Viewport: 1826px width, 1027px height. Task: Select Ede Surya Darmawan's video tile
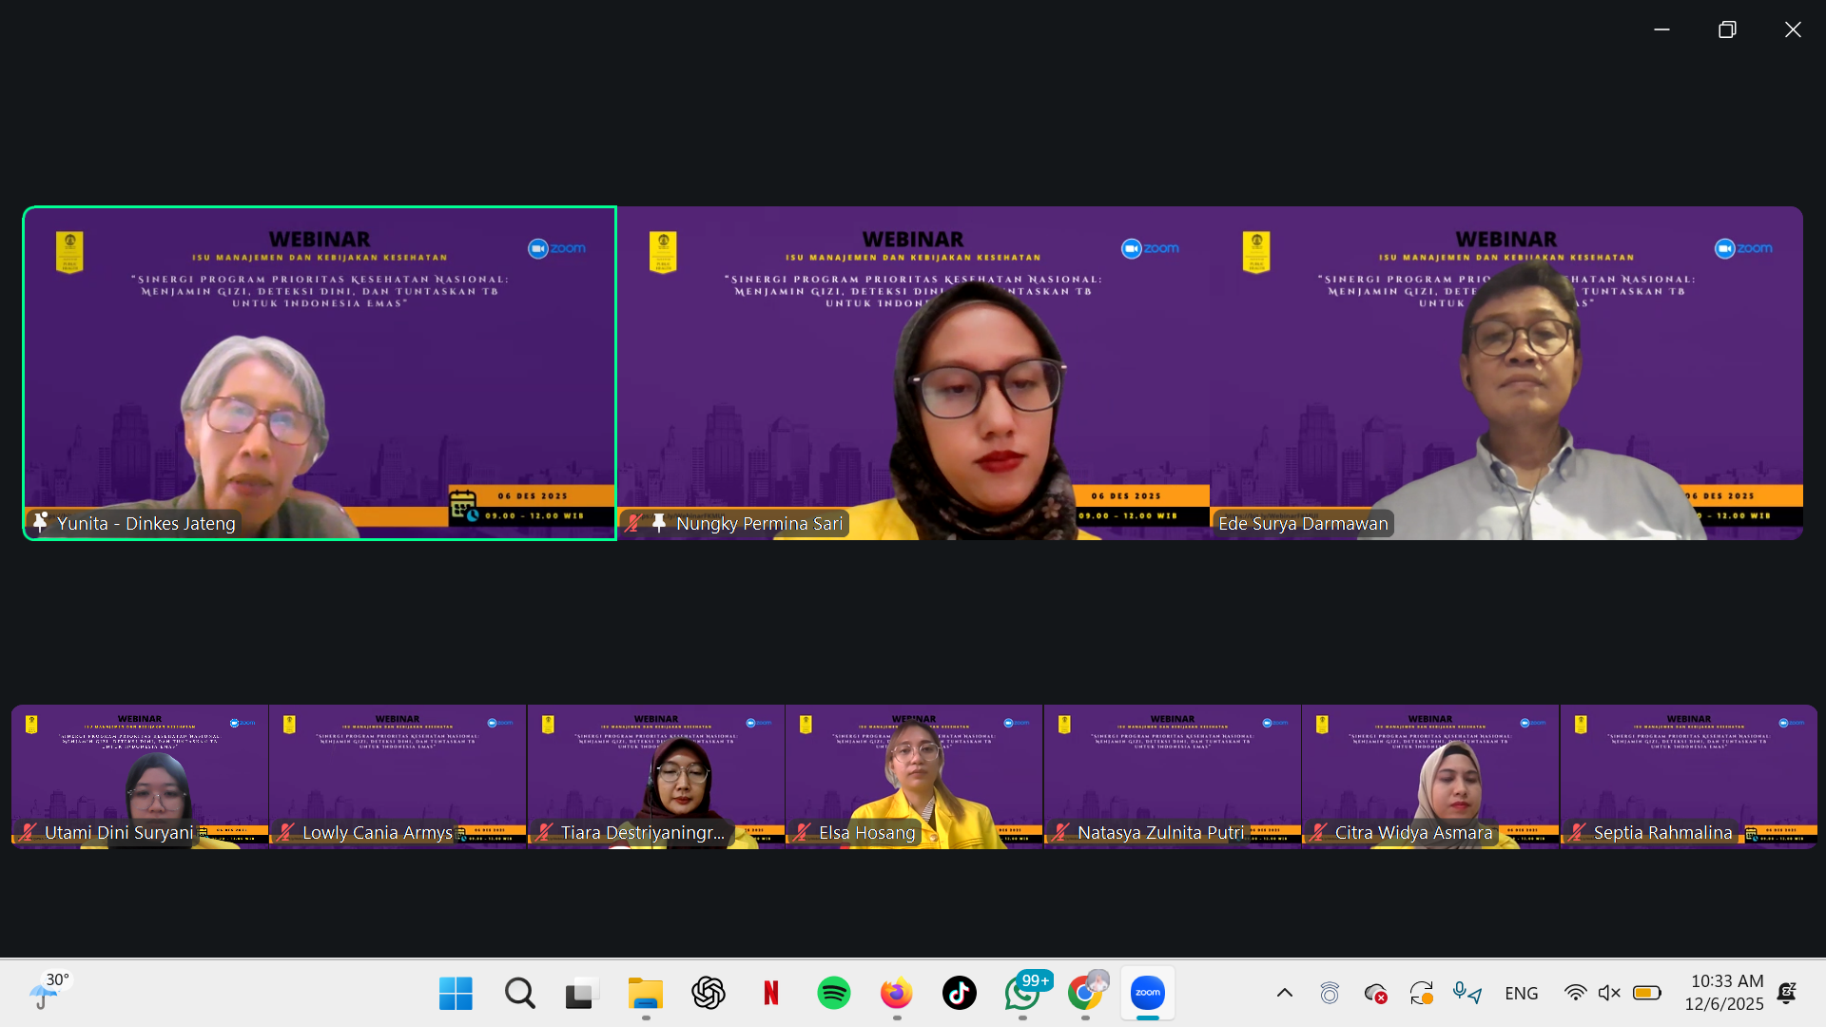coord(1506,373)
